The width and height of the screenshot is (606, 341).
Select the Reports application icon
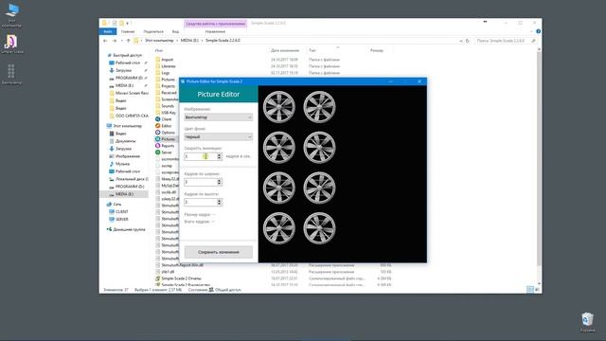click(x=158, y=146)
